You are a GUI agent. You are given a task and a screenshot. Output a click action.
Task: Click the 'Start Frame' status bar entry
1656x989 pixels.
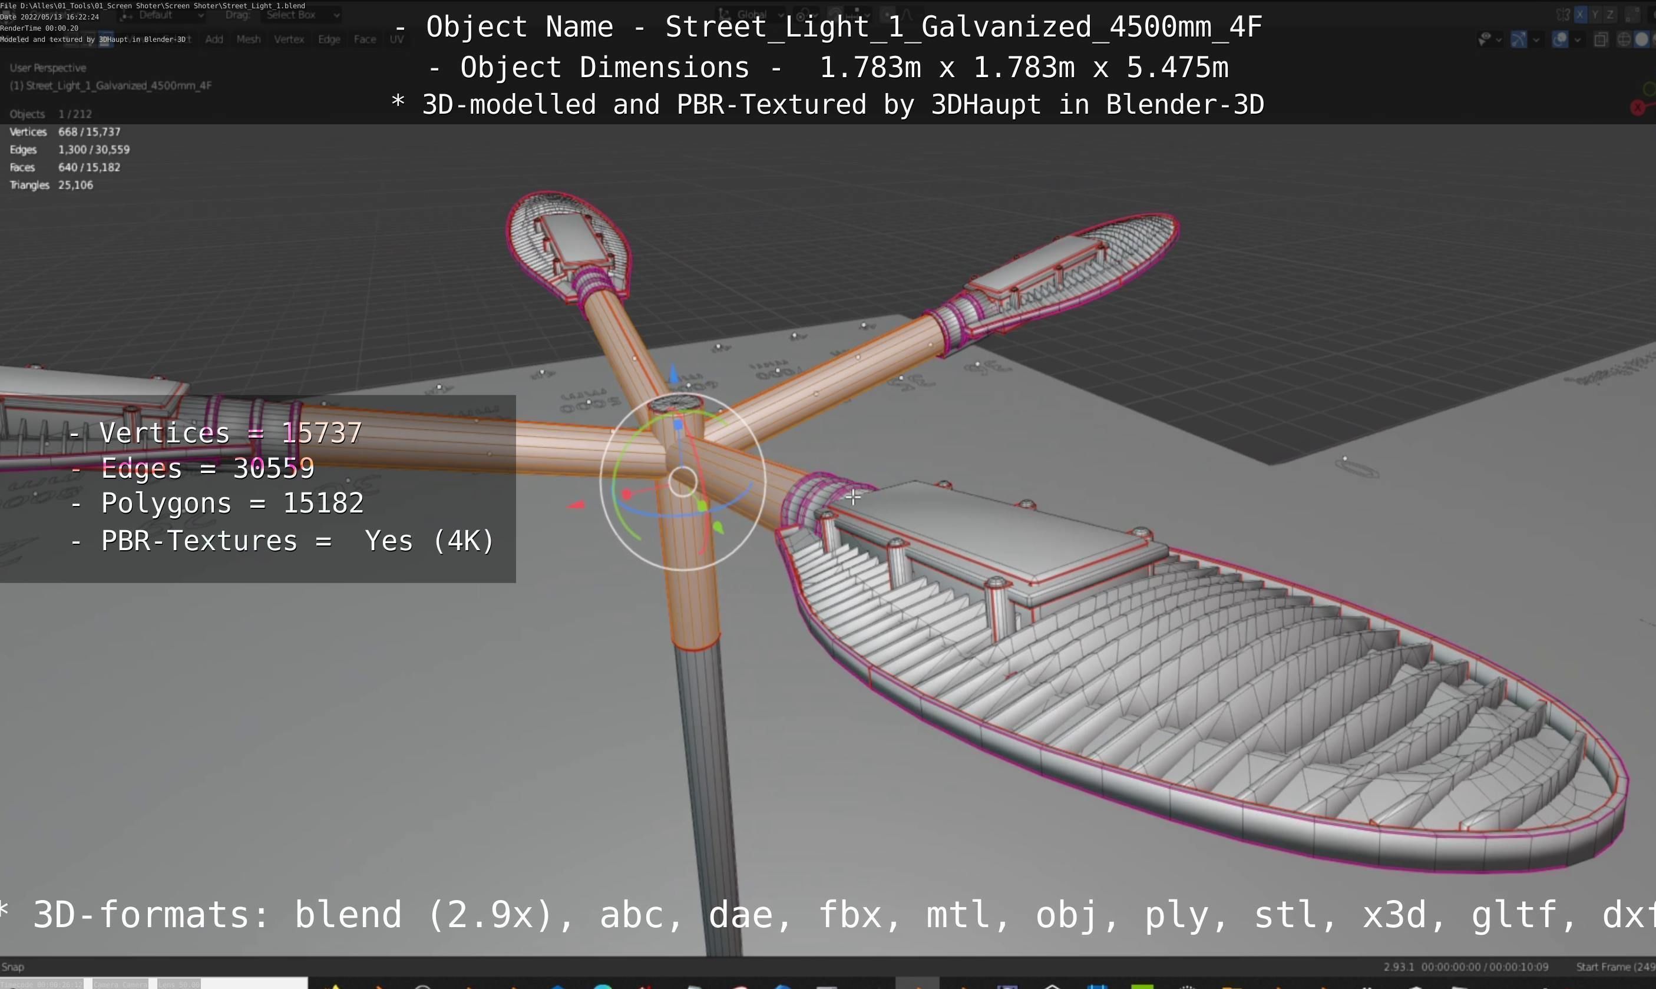(1615, 967)
